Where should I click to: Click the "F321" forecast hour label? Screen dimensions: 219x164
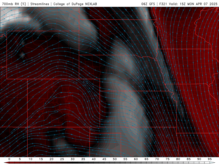pyautogui.click(x=163, y=4)
